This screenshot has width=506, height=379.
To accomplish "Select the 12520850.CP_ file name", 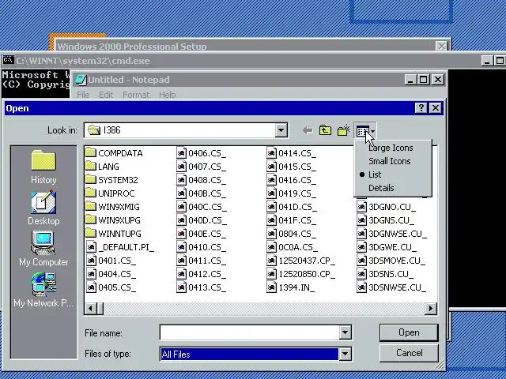I will tap(307, 274).
